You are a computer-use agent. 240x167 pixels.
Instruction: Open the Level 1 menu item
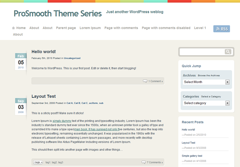(x=200, y=28)
